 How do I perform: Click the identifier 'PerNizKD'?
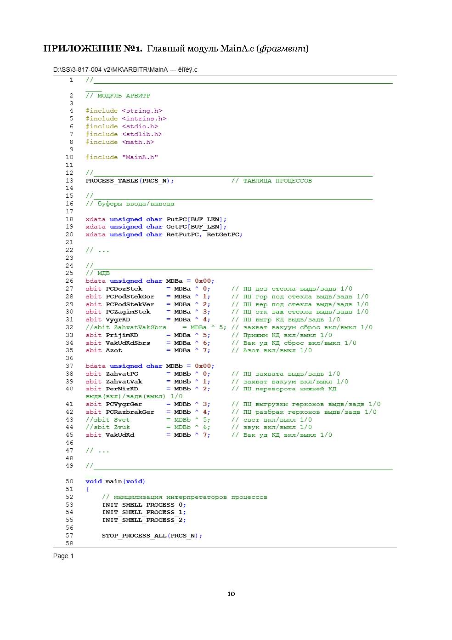pyautogui.click(x=122, y=389)
